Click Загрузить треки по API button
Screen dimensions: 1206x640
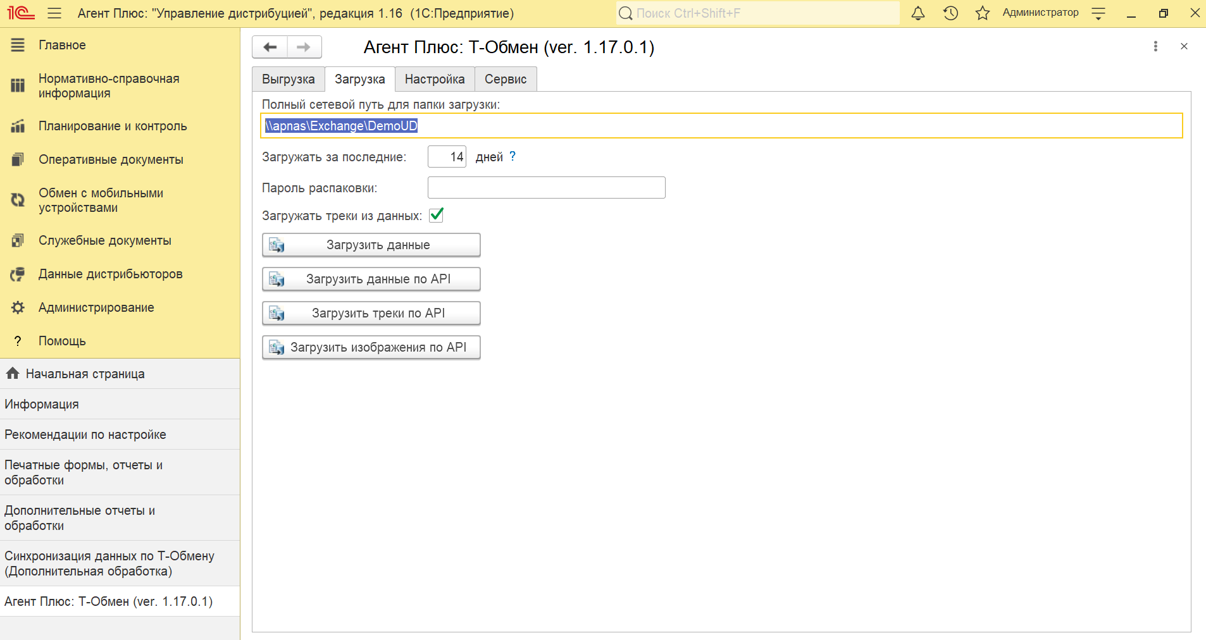point(371,314)
